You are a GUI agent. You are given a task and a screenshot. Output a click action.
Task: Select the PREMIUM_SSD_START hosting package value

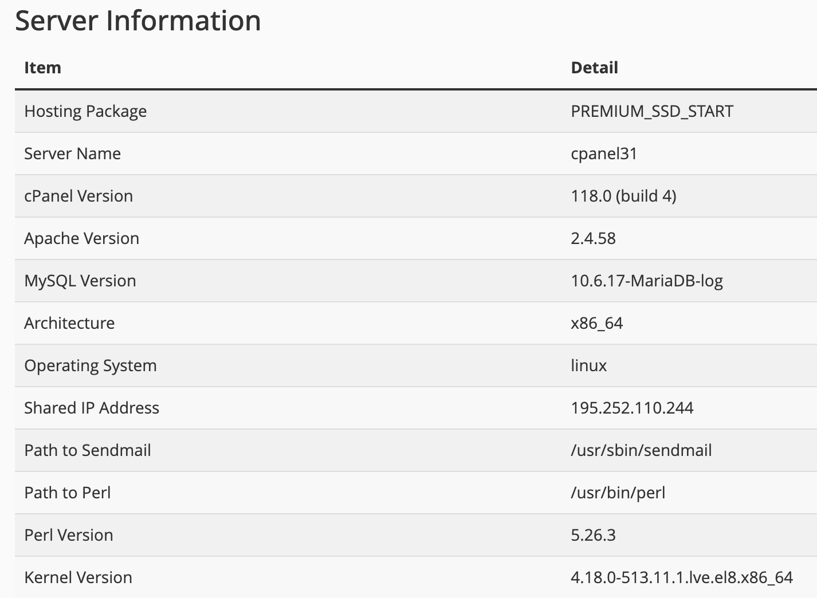click(x=652, y=111)
